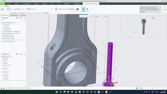The height and width of the screenshot is (94, 167).
Task: Switch to the Model ribbon tab
Action: click(9, 4)
